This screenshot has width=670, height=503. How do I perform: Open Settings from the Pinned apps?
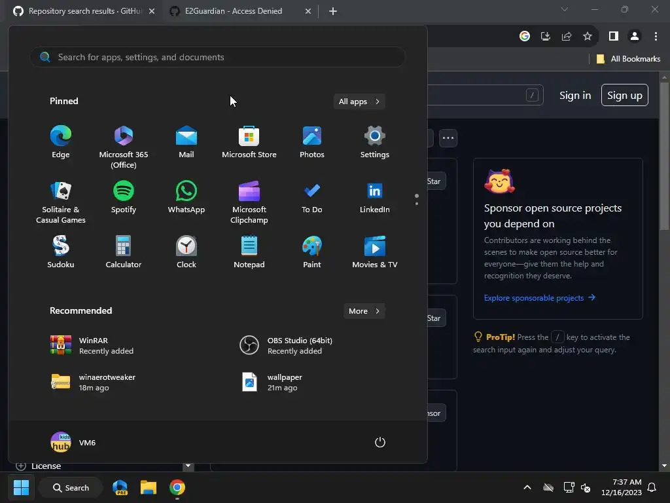(375, 142)
